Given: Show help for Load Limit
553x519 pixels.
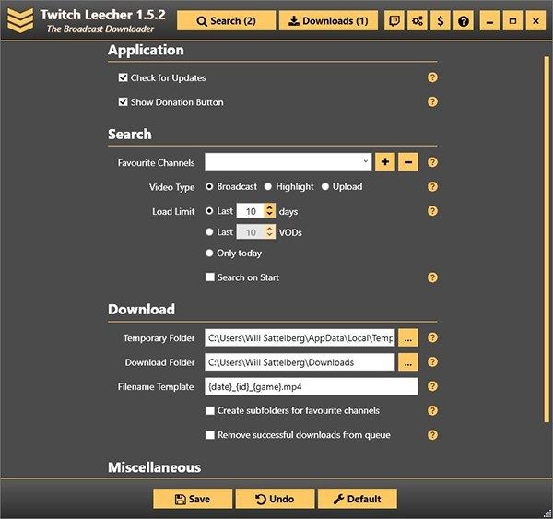Looking at the screenshot, I should click(432, 211).
